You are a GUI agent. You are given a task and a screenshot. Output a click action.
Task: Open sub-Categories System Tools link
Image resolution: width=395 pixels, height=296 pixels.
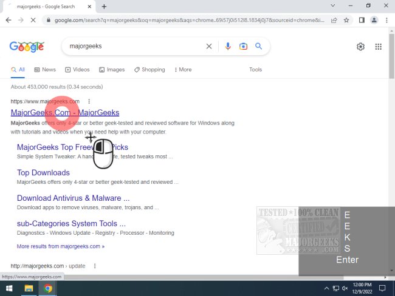pyautogui.click(x=71, y=223)
